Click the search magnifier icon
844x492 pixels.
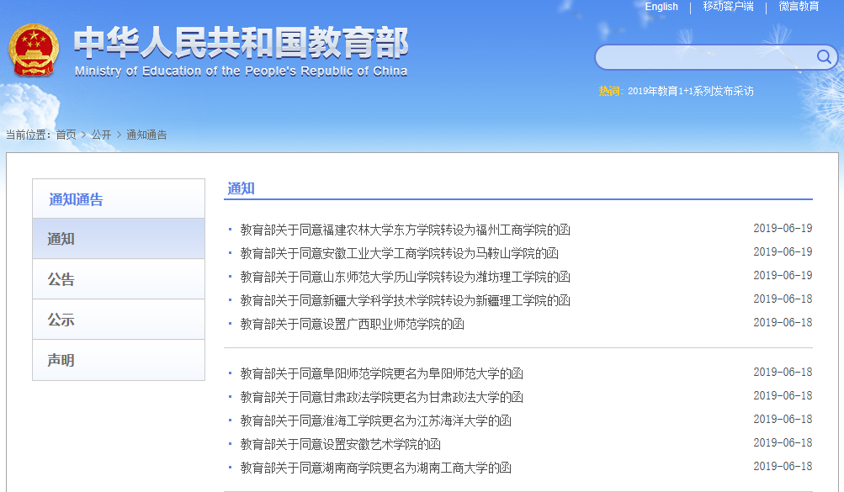824,57
